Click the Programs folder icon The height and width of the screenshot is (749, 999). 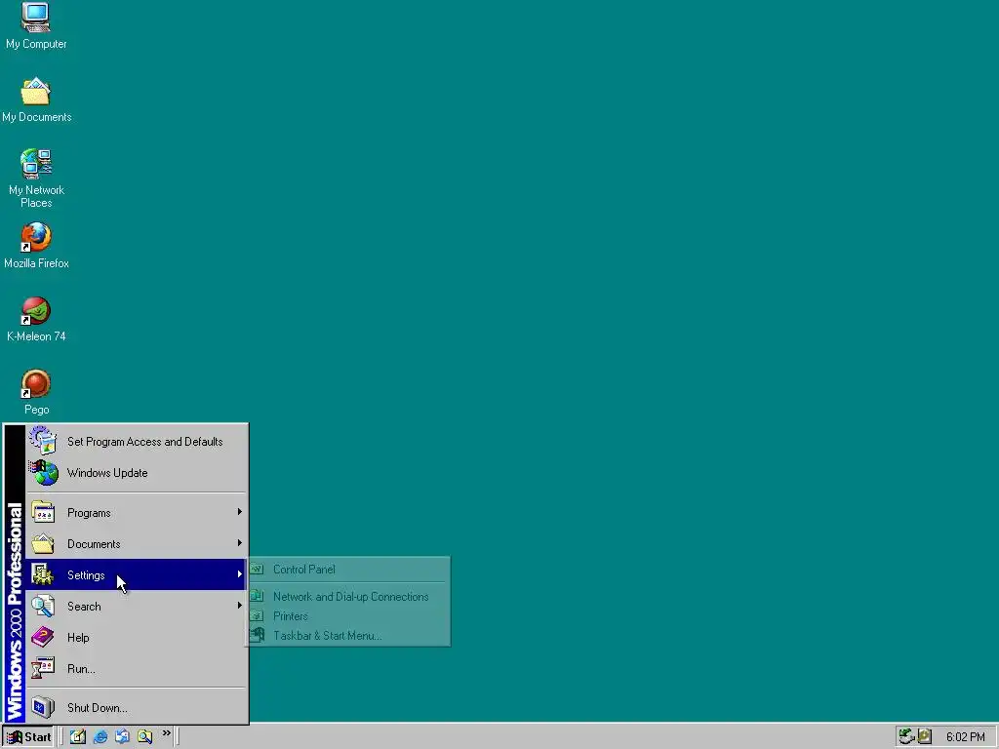43,512
